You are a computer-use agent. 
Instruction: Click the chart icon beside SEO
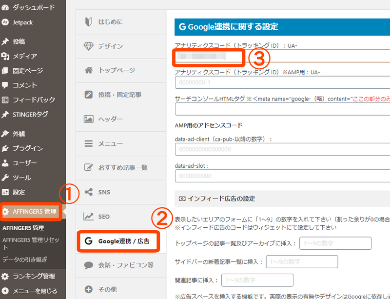(89, 217)
